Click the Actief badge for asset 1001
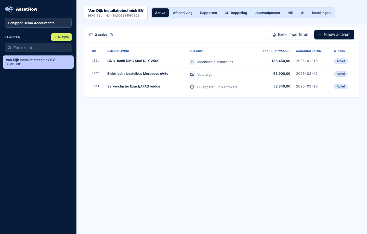 coord(341,61)
